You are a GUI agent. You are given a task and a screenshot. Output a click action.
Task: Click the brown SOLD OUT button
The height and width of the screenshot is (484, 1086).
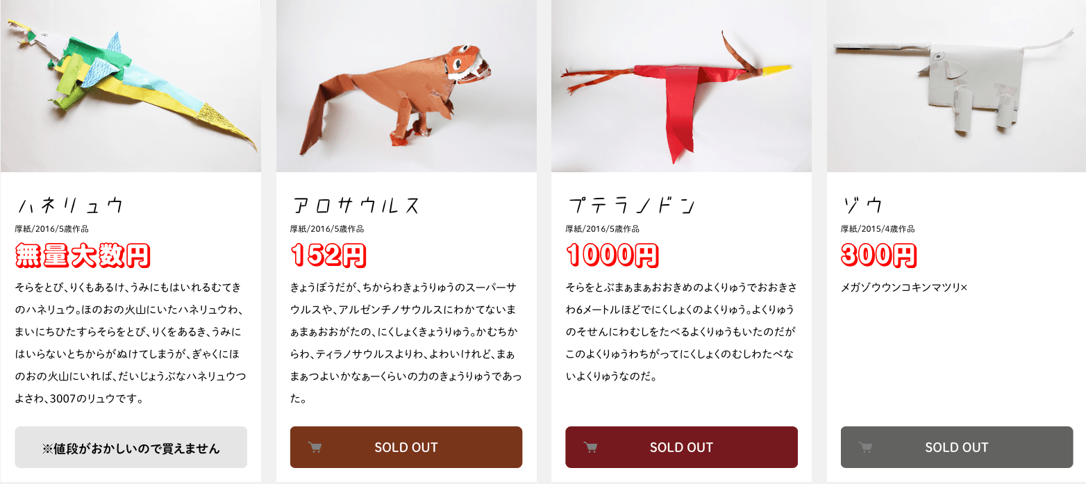(406, 447)
